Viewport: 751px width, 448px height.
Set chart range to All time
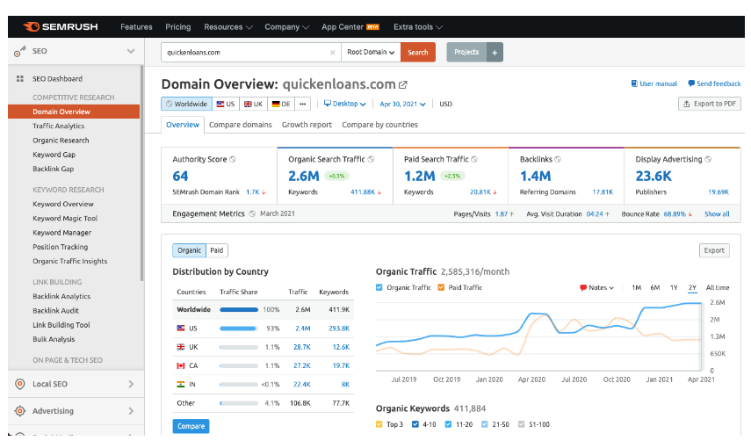[717, 287]
